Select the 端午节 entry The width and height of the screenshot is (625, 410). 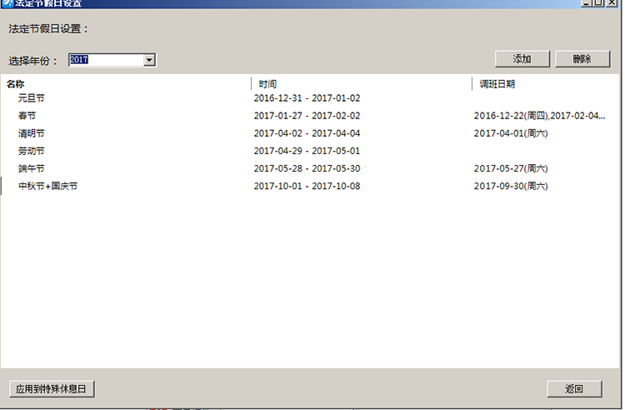pos(31,168)
